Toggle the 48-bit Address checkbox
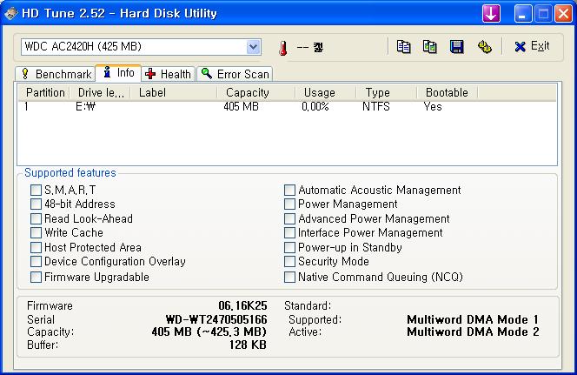The height and width of the screenshot is (375, 577). 36,204
